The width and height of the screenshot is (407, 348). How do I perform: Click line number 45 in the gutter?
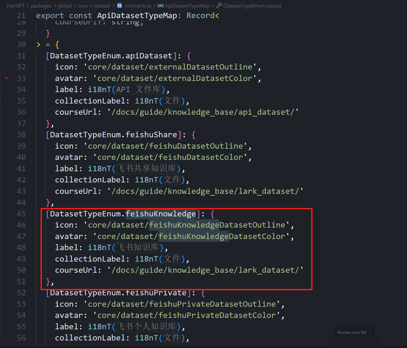click(21, 214)
